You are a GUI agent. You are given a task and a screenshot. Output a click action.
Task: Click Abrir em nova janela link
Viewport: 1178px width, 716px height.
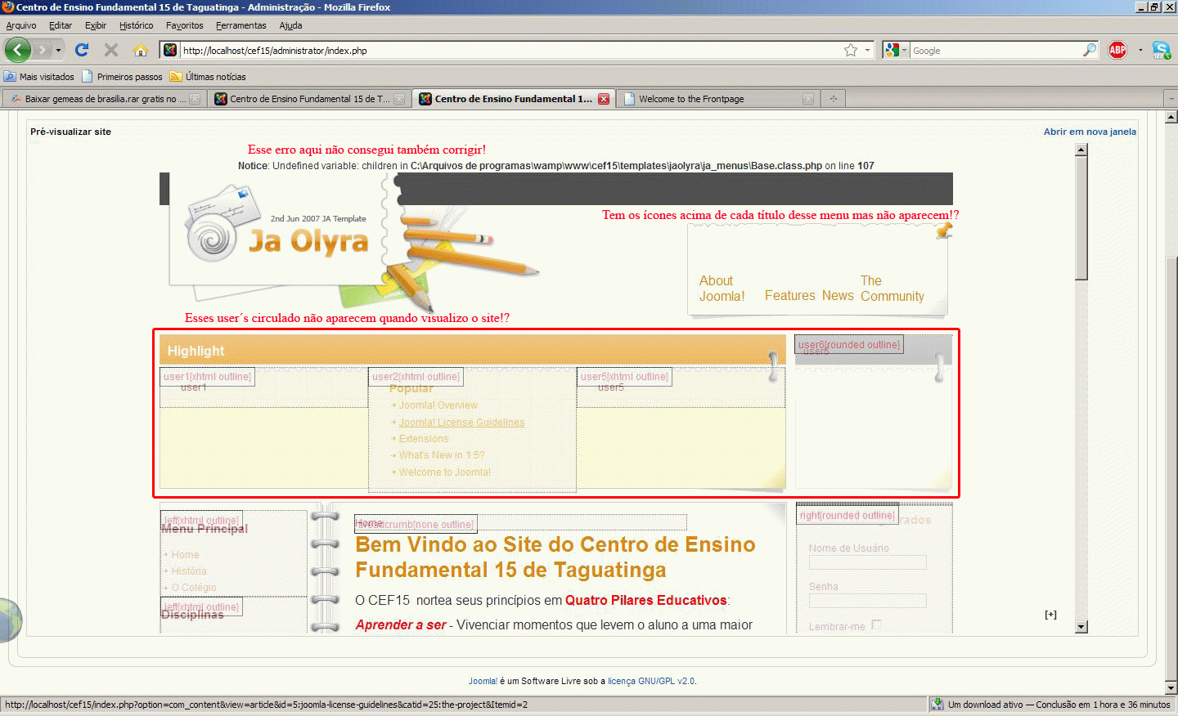(1090, 132)
